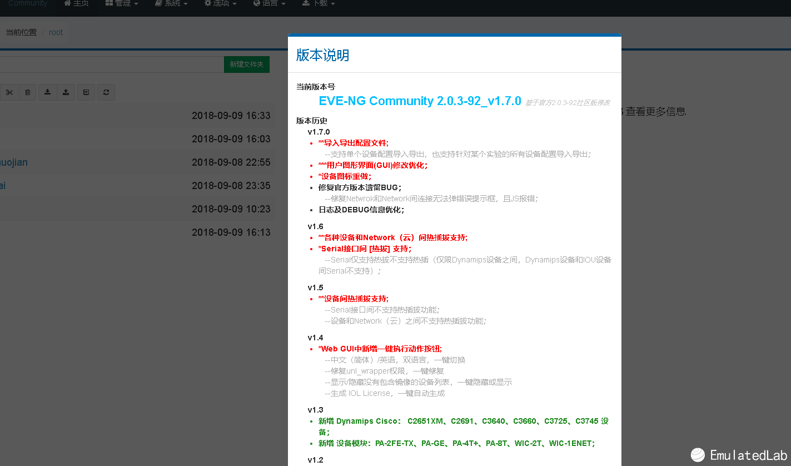
Task: Click the 修复官方版本遗留BUG entry
Action: pos(360,187)
